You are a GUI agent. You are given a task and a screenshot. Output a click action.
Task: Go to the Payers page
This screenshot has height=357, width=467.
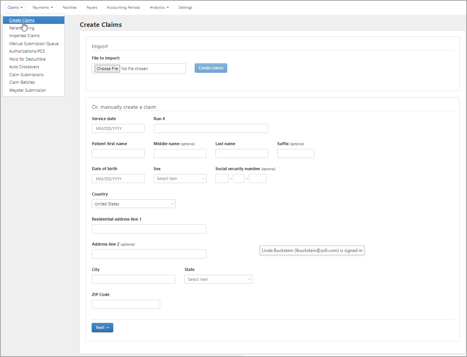[92, 8]
